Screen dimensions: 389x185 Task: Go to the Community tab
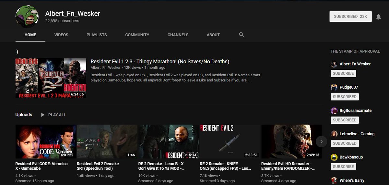coord(137,35)
